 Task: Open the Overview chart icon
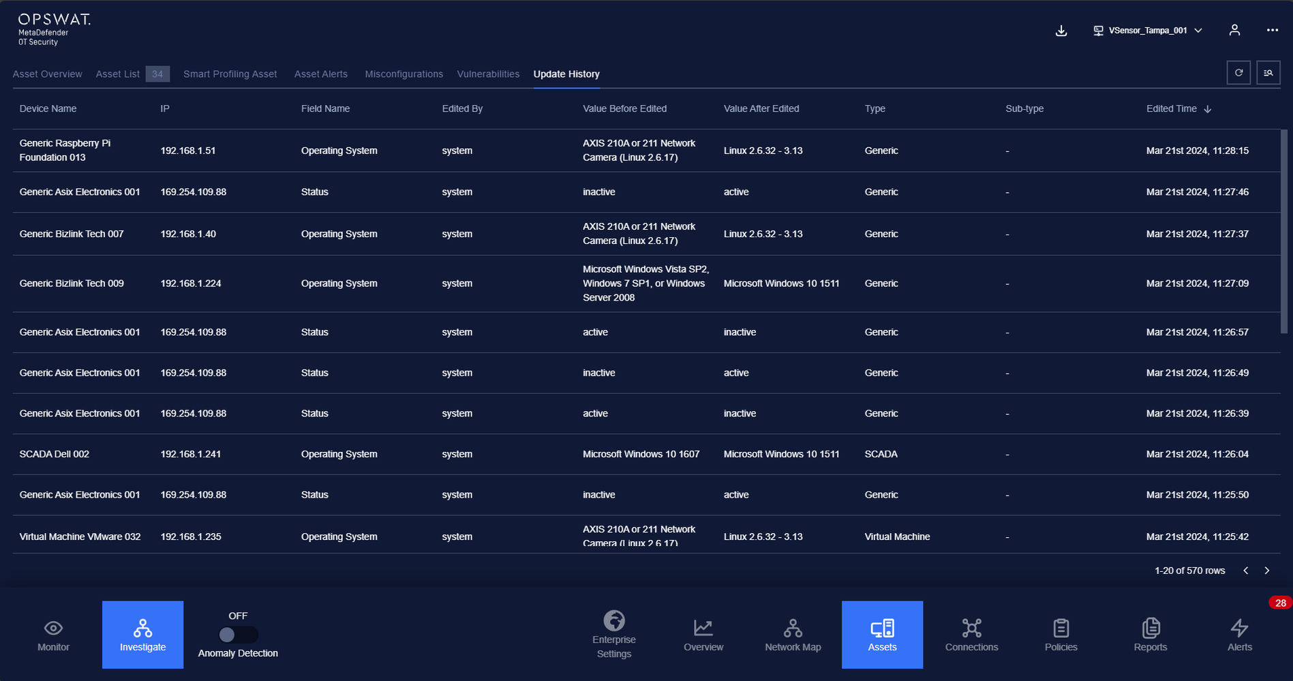point(703,628)
